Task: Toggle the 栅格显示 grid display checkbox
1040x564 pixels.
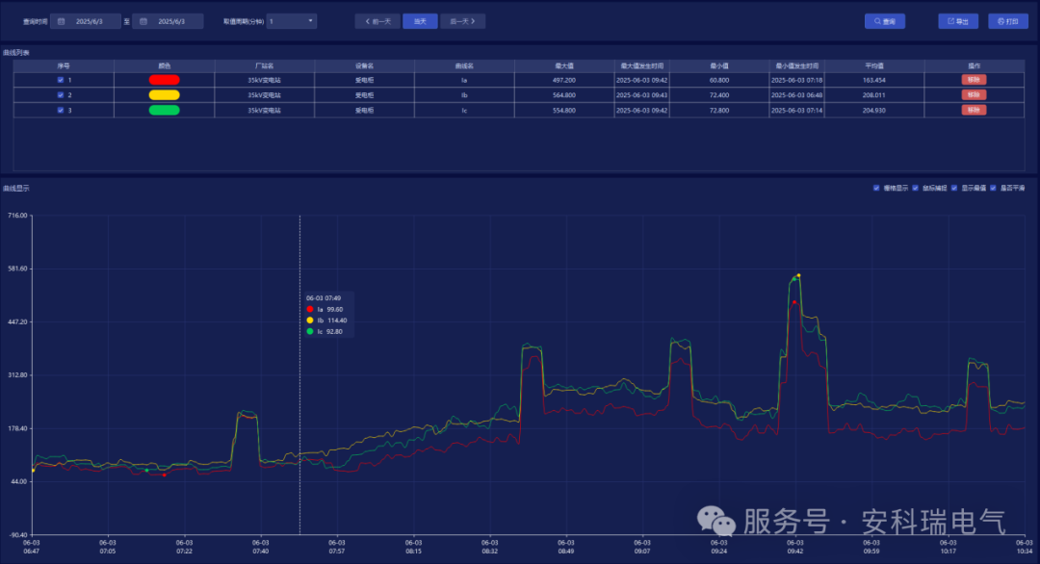Action: [x=876, y=188]
